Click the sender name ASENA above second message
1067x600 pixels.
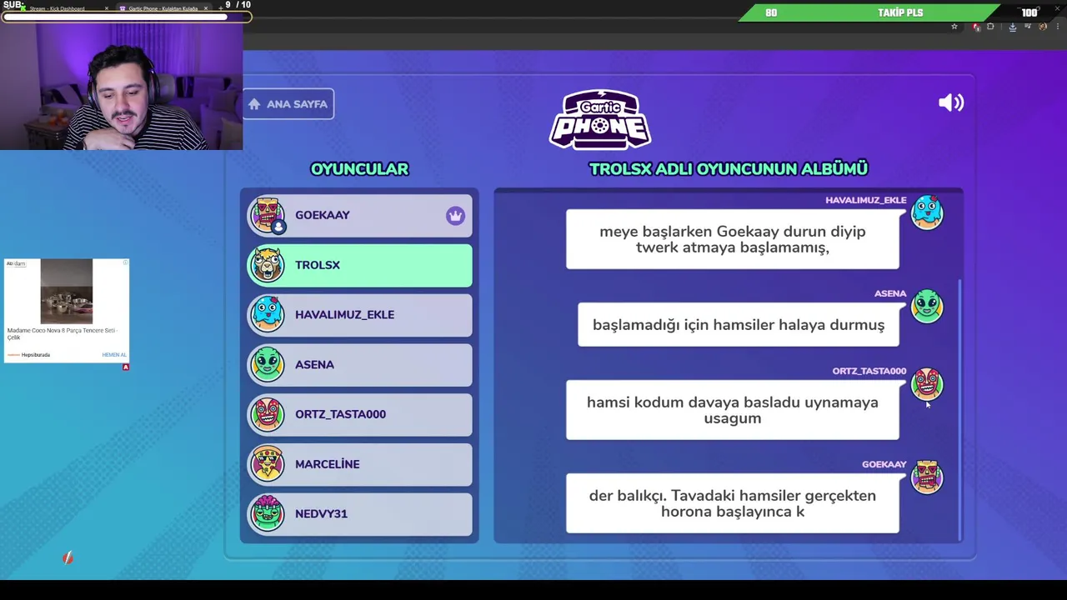(x=890, y=294)
